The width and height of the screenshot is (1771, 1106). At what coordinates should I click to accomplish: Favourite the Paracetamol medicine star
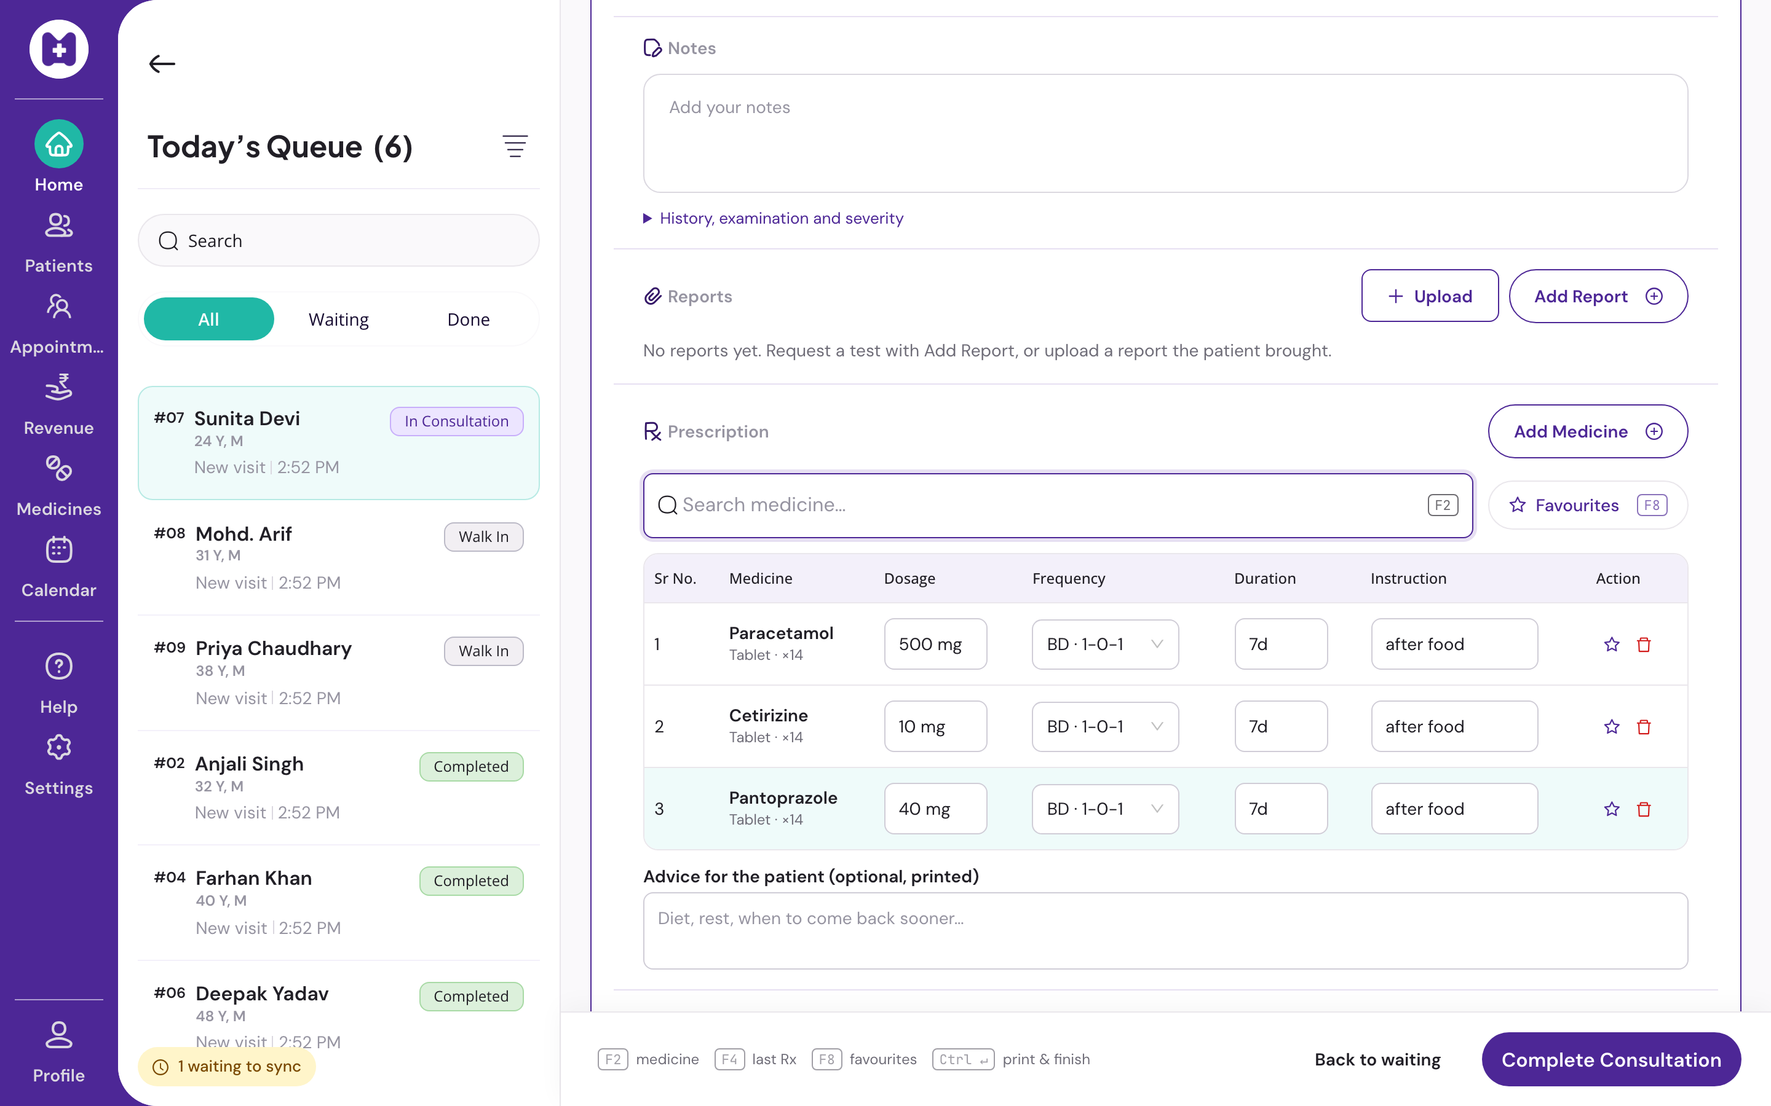tap(1612, 645)
